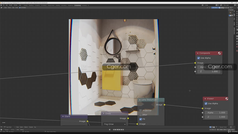Jump to the first frame
The image size is (238, 134).
[114, 130]
